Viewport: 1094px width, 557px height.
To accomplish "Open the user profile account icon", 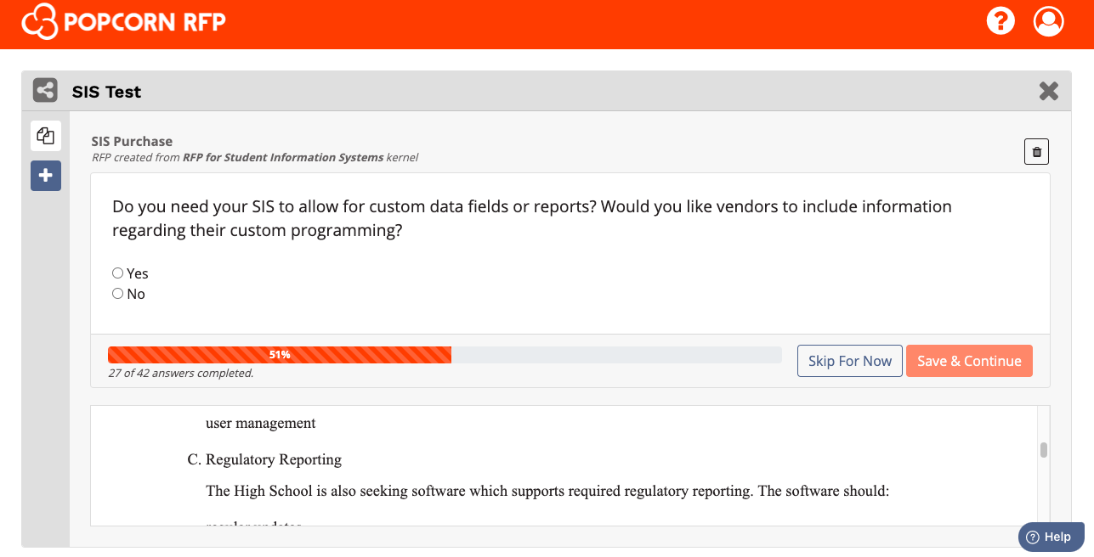I will pyautogui.click(x=1048, y=21).
